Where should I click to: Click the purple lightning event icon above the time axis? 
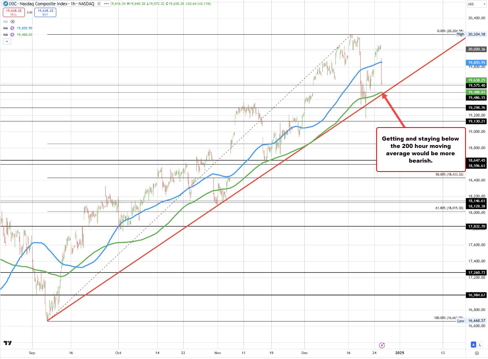tap(381, 345)
